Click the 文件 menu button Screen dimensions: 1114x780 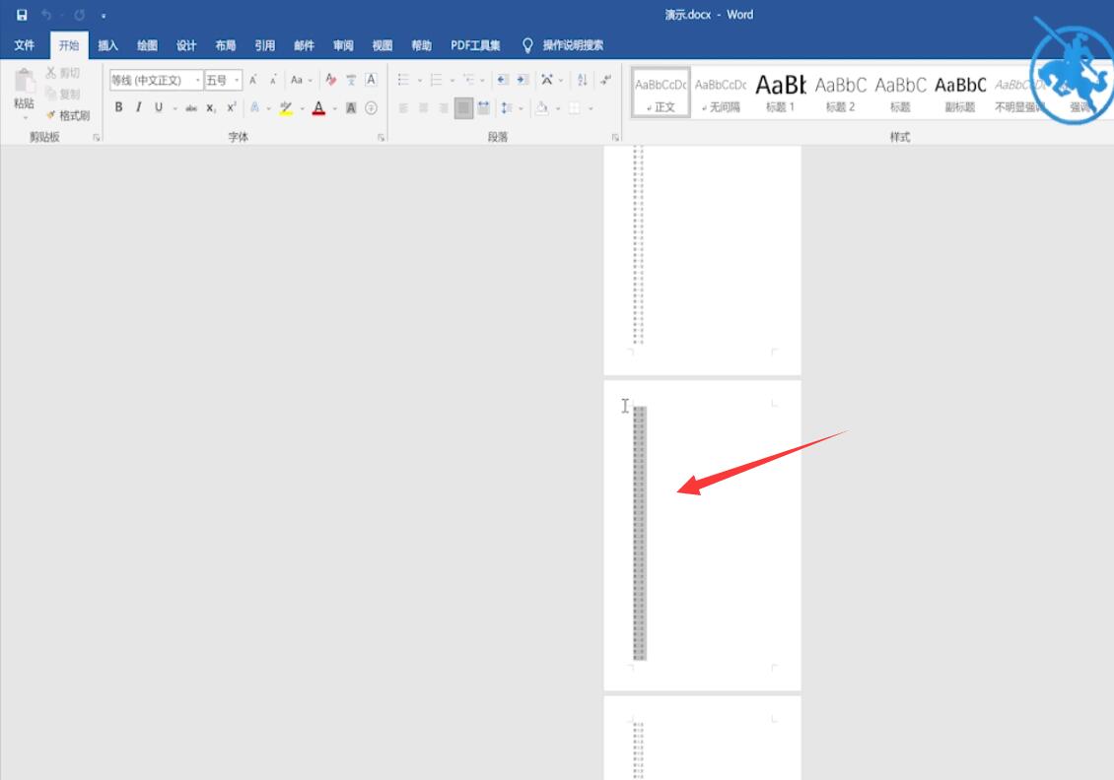25,45
